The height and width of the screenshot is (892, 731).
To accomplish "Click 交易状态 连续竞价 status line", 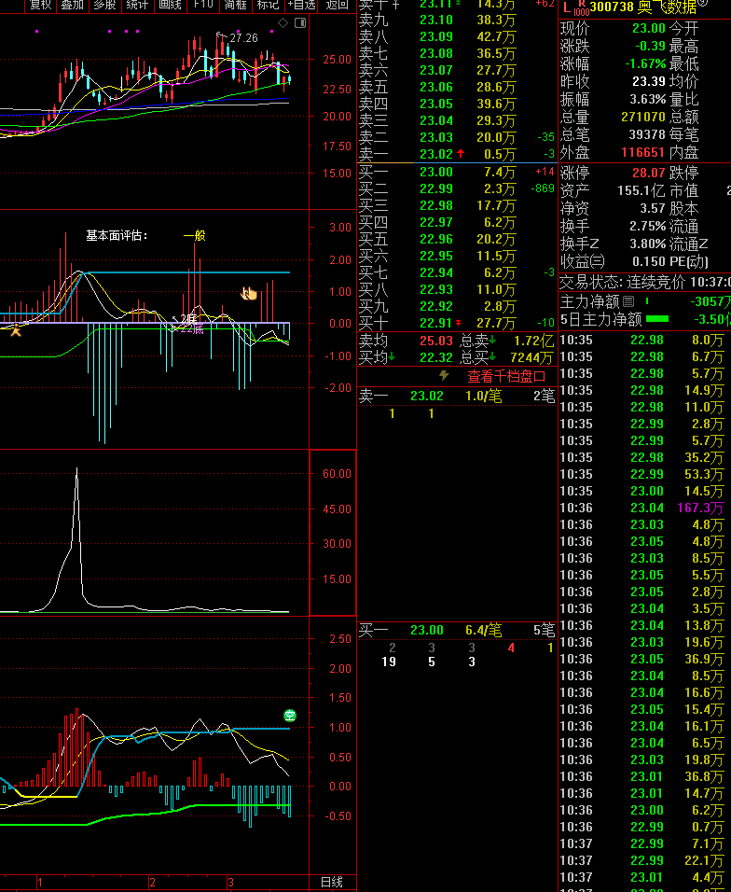I will coord(644,282).
